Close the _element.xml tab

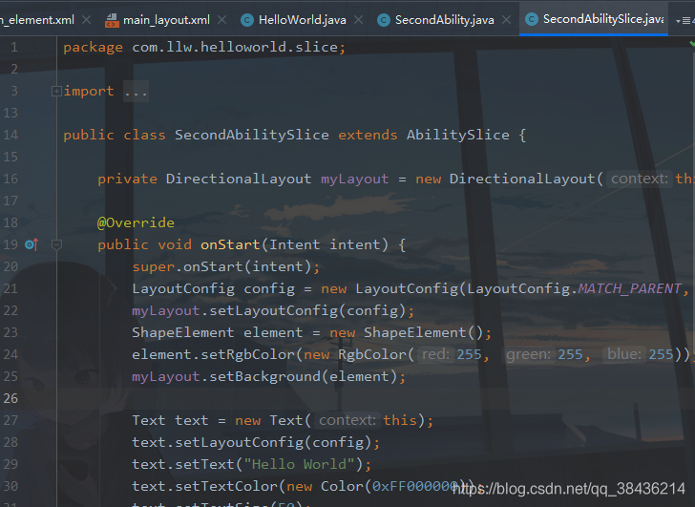tap(87, 20)
